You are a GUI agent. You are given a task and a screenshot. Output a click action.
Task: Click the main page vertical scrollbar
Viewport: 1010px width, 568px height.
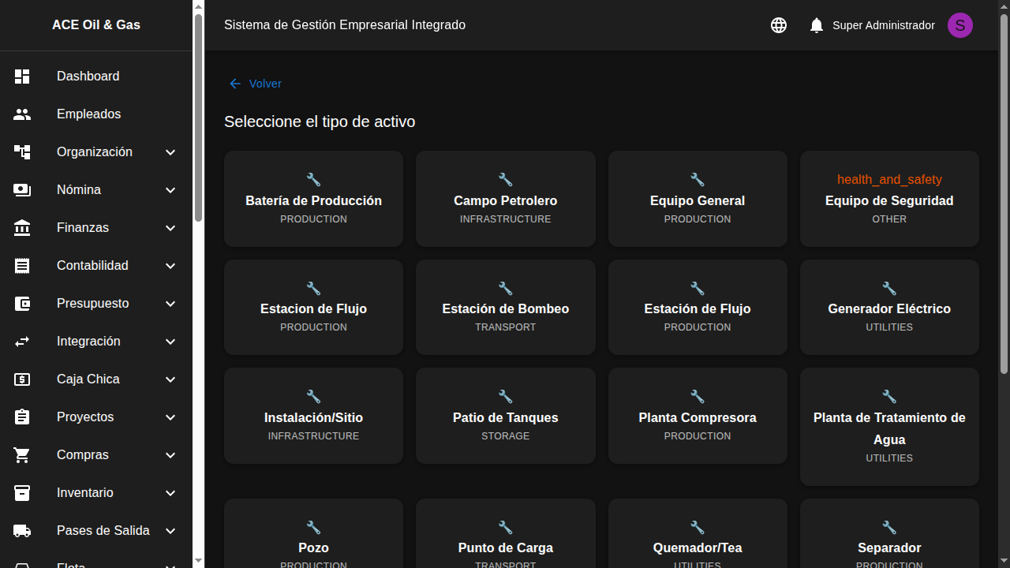click(1004, 197)
